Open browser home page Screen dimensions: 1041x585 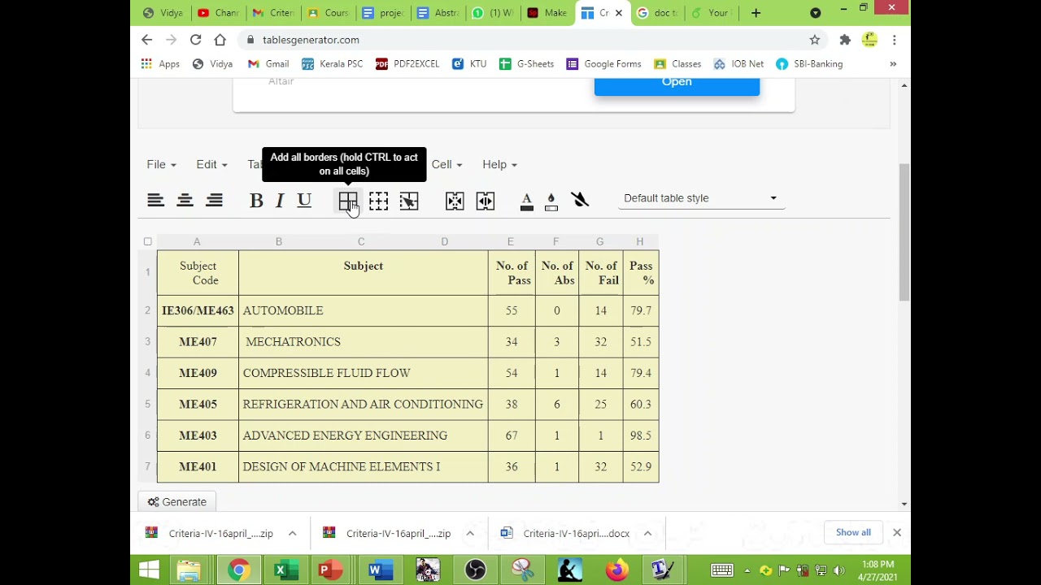tap(220, 40)
